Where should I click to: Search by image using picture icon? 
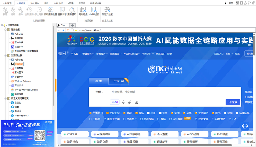point(136,102)
